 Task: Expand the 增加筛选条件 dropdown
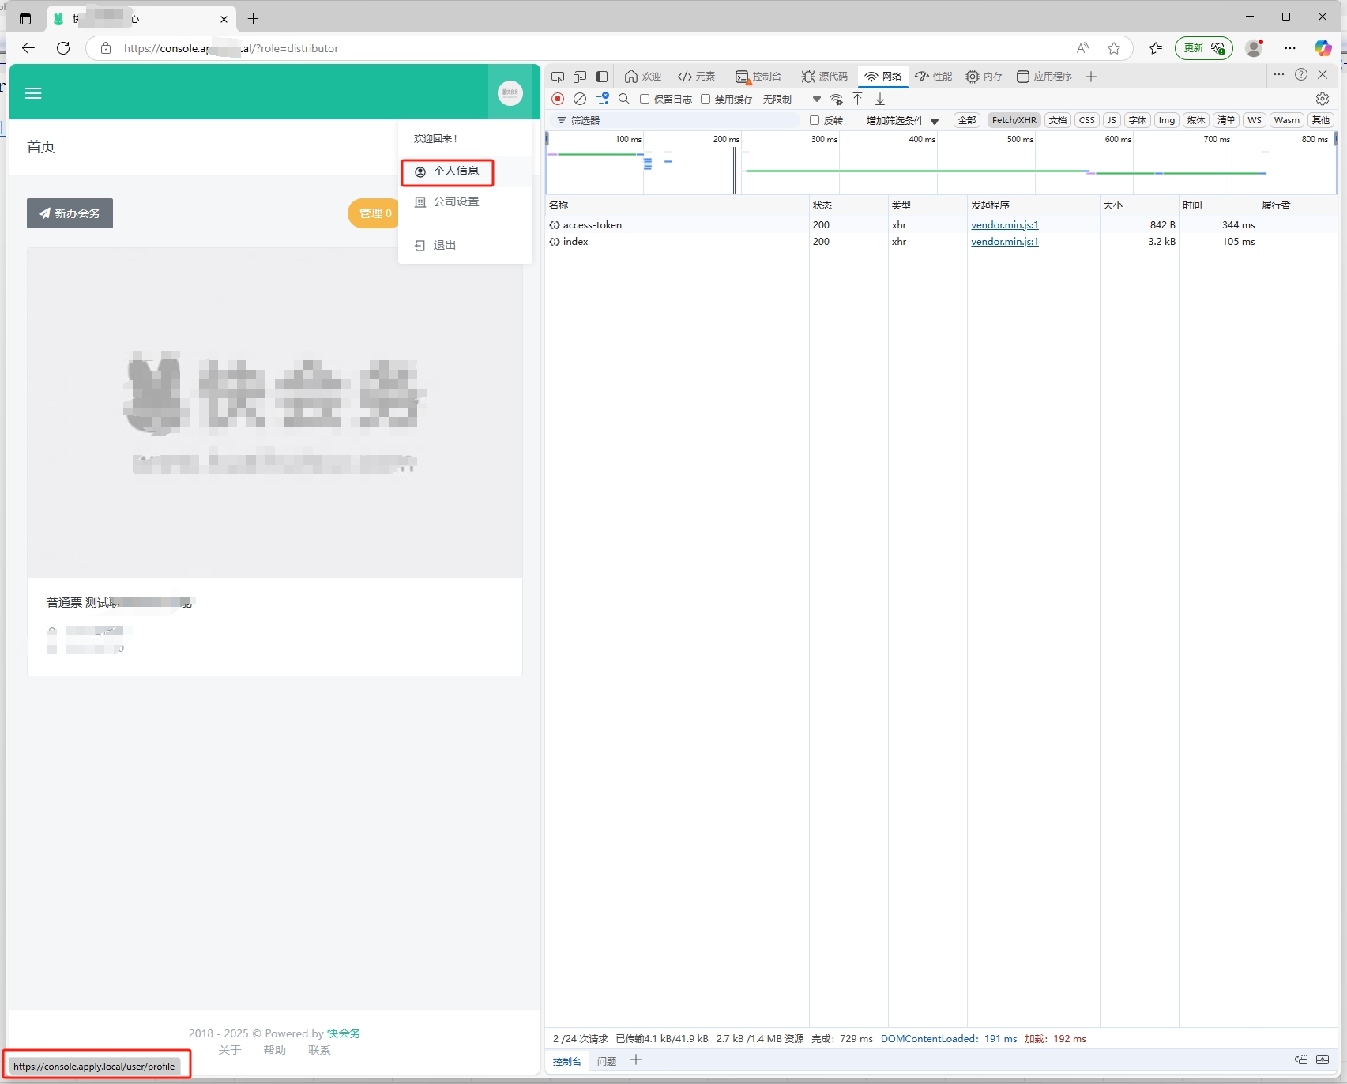click(902, 120)
